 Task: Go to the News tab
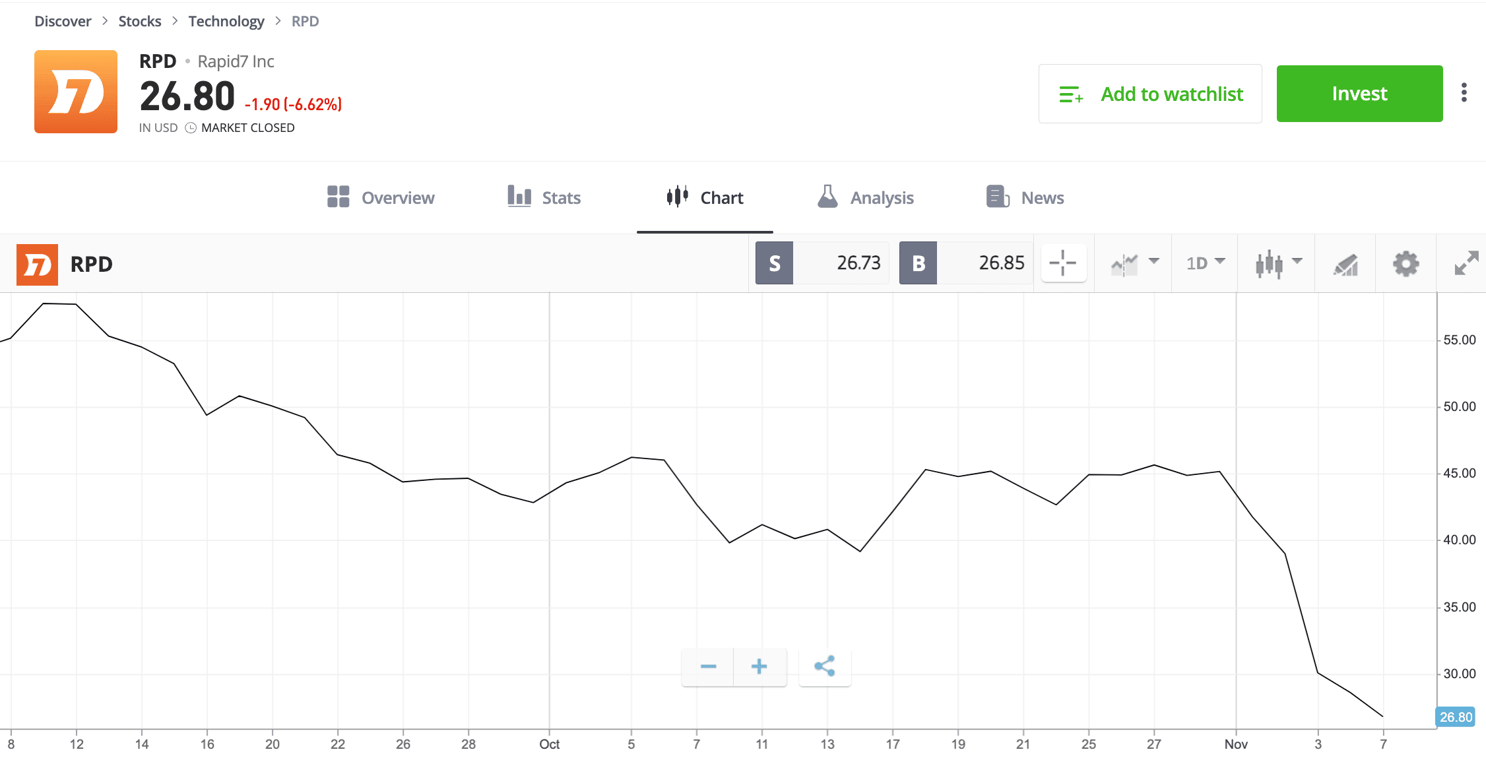click(x=1025, y=197)
